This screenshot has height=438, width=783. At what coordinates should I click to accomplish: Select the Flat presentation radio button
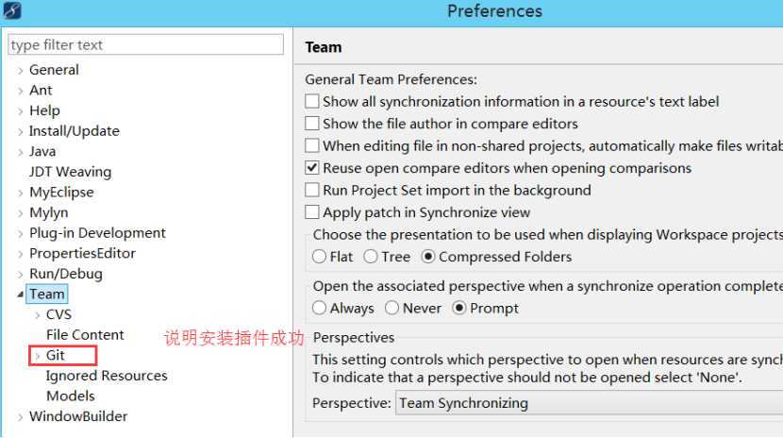(x=319, y=257)
